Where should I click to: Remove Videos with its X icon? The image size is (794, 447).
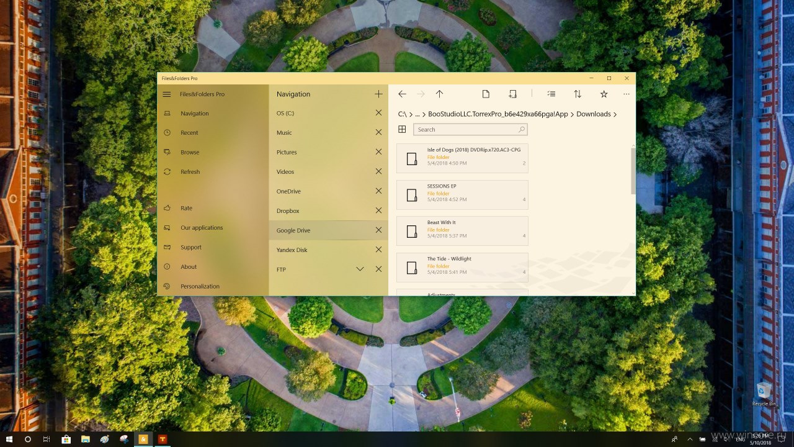coord(378,171)
